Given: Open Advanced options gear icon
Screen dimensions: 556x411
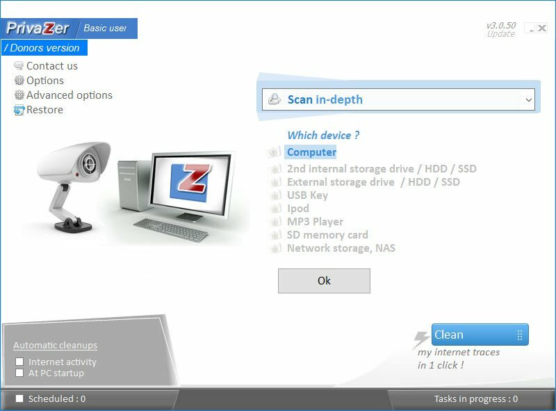Looking at the screenshot, I should [19, 95].
